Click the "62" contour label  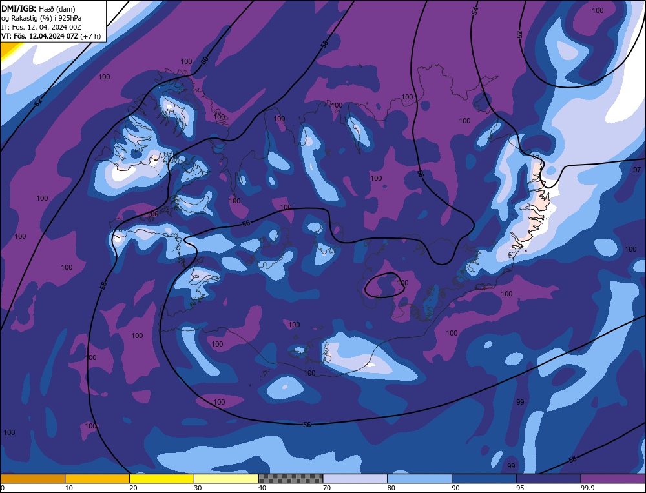pos(38,103)
